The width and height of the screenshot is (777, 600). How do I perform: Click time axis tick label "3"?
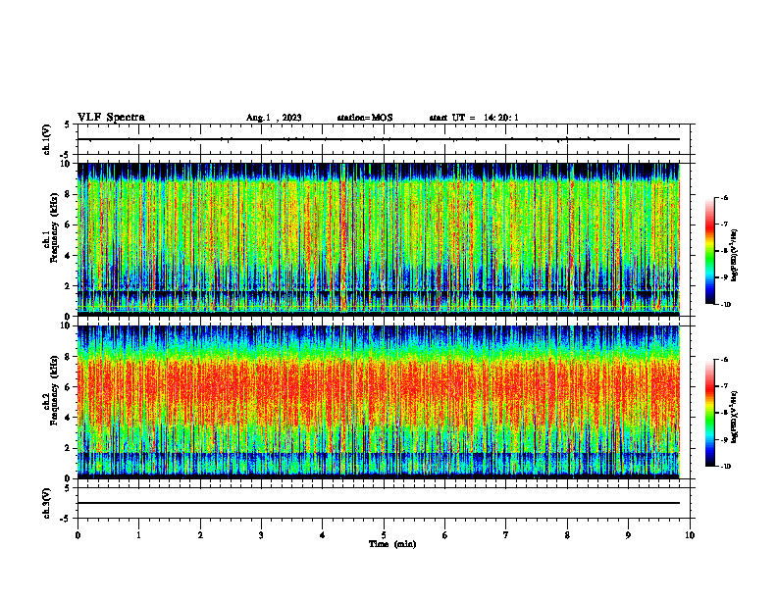[x=261, y=535]
